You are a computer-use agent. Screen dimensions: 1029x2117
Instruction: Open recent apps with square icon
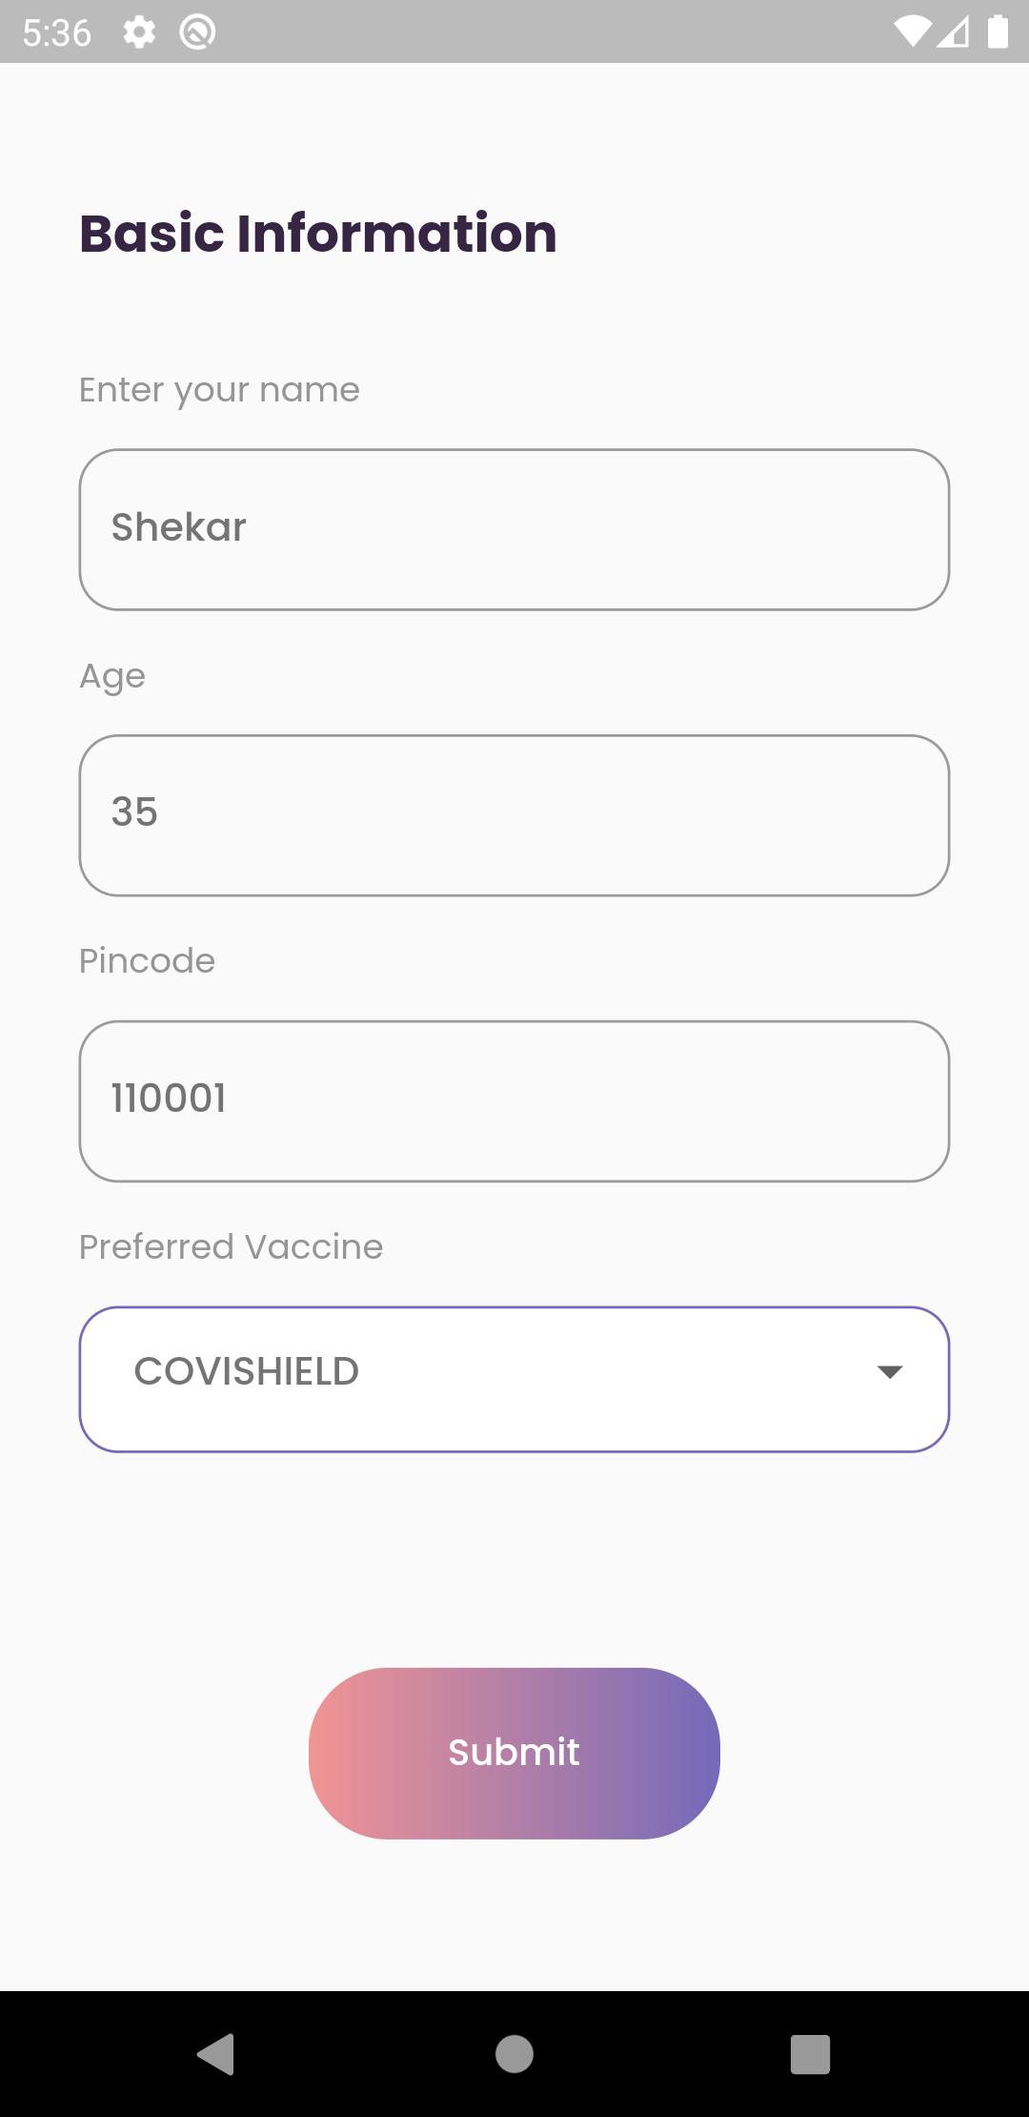811,2053
